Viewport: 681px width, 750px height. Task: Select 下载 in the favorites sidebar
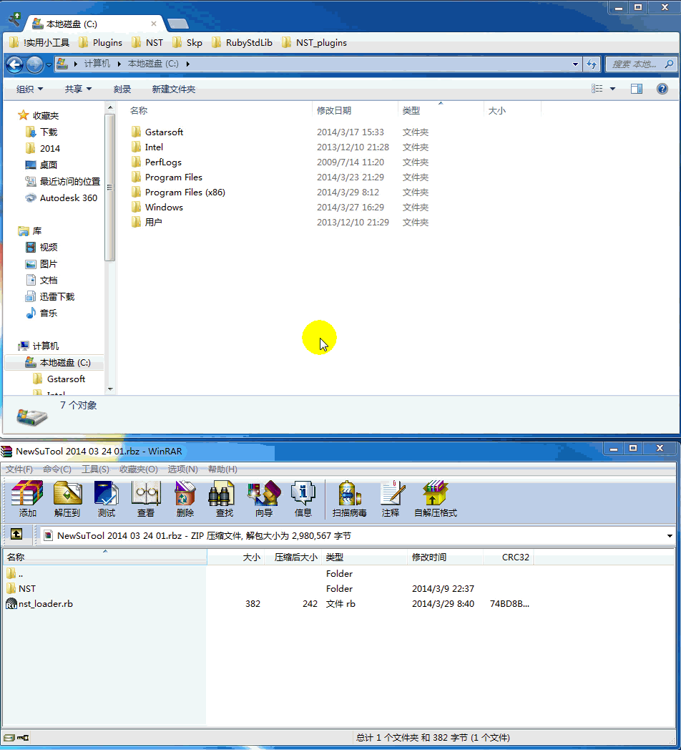(x=41, y=132)
